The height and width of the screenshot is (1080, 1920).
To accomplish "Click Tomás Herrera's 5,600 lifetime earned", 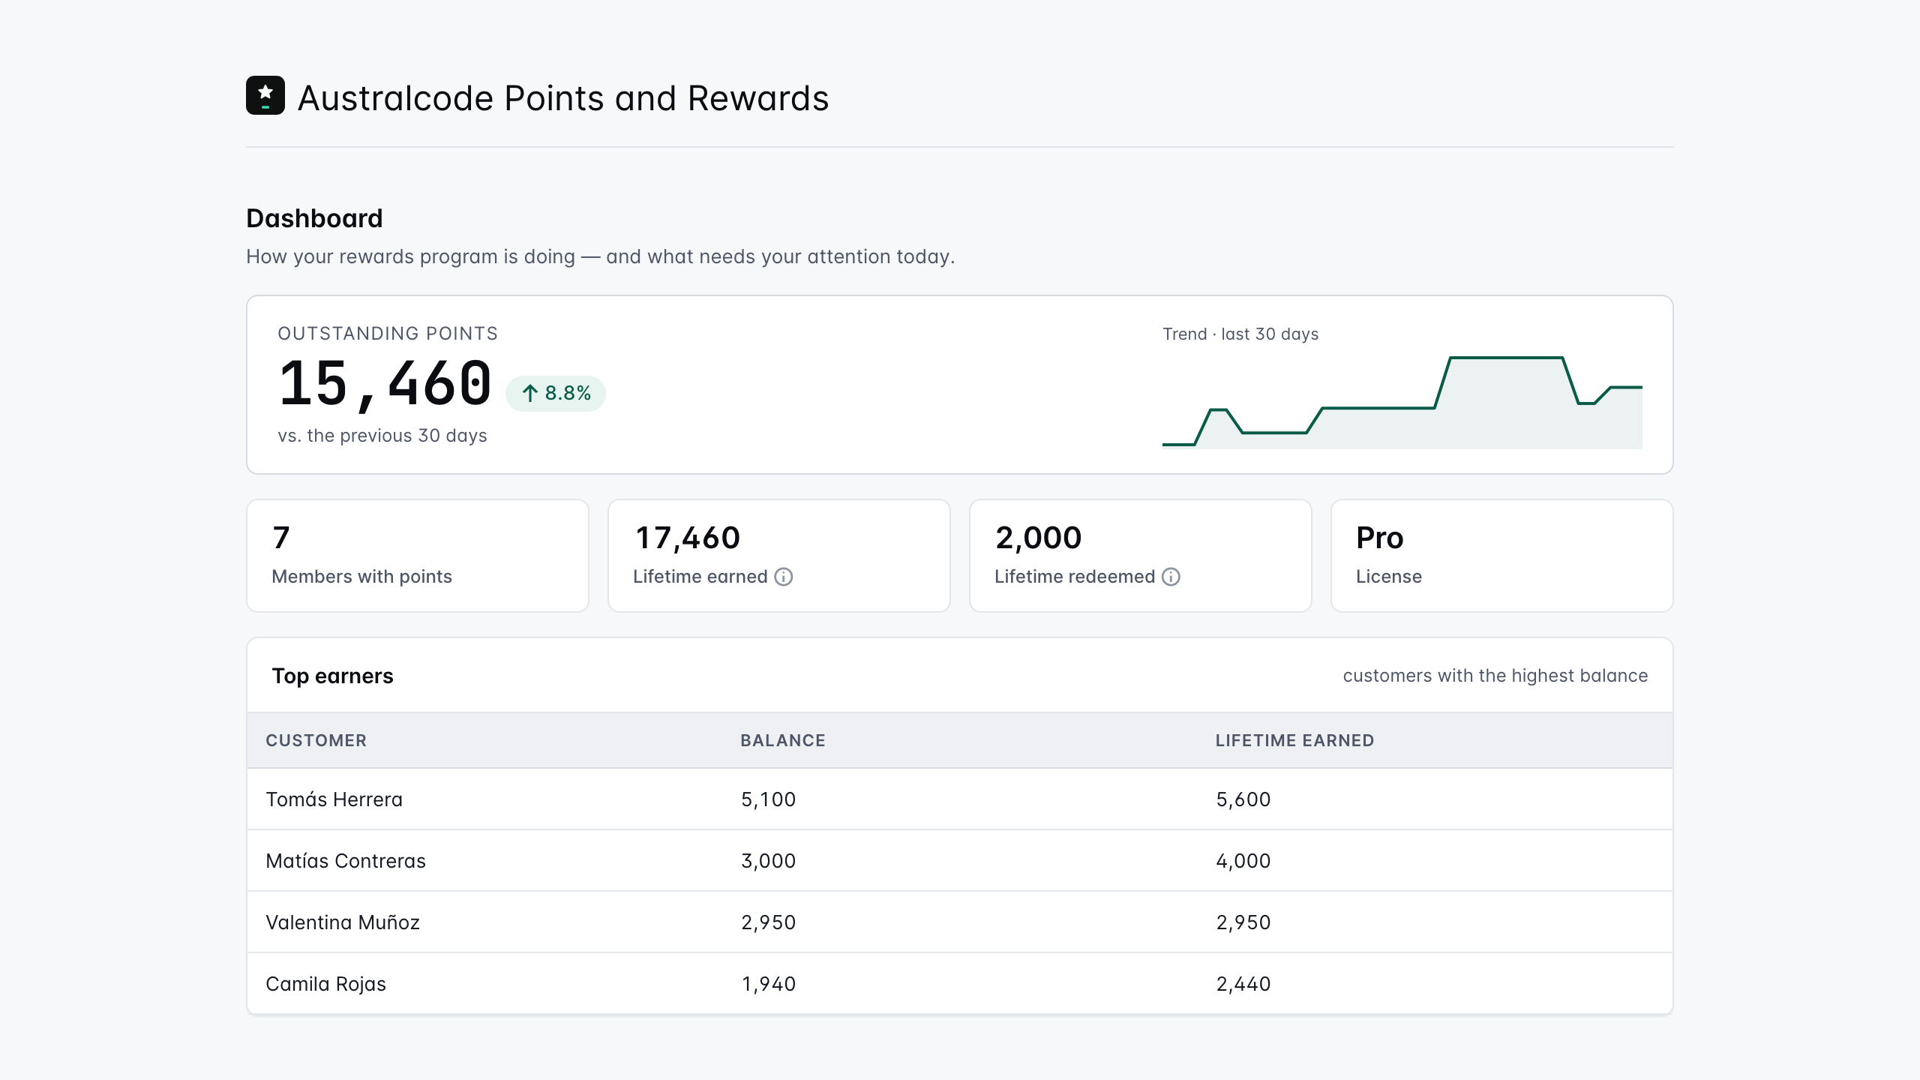I will coord(1243,799).
